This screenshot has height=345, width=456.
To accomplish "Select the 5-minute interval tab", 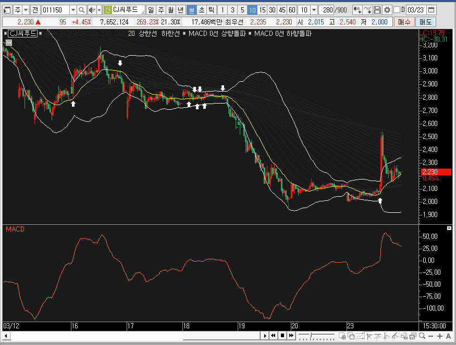I will point(242,10).
